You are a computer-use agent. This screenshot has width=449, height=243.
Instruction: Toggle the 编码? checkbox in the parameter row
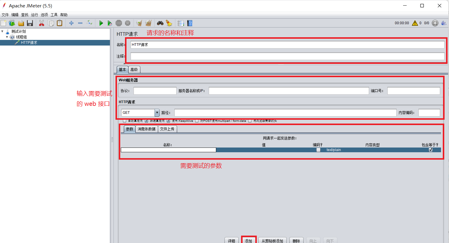pos(318,150)
